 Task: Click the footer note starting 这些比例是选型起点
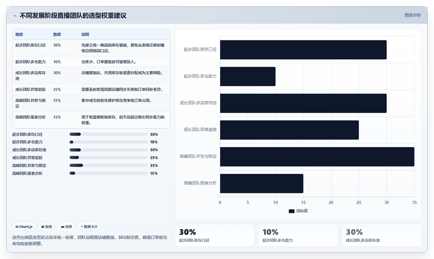90,240
